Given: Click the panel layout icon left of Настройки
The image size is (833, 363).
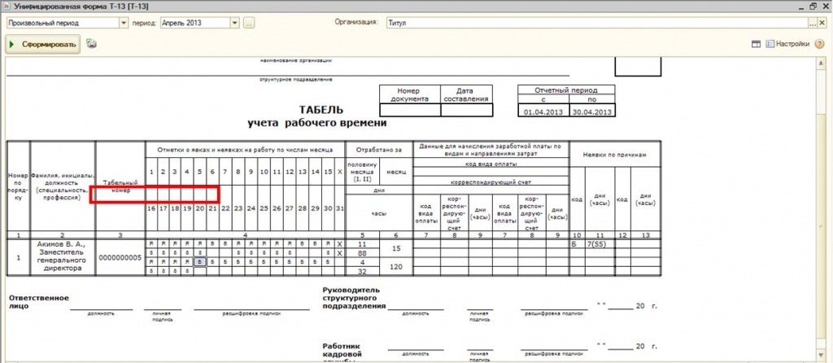Looking at the screenshot, I should [x=756, y=44].
